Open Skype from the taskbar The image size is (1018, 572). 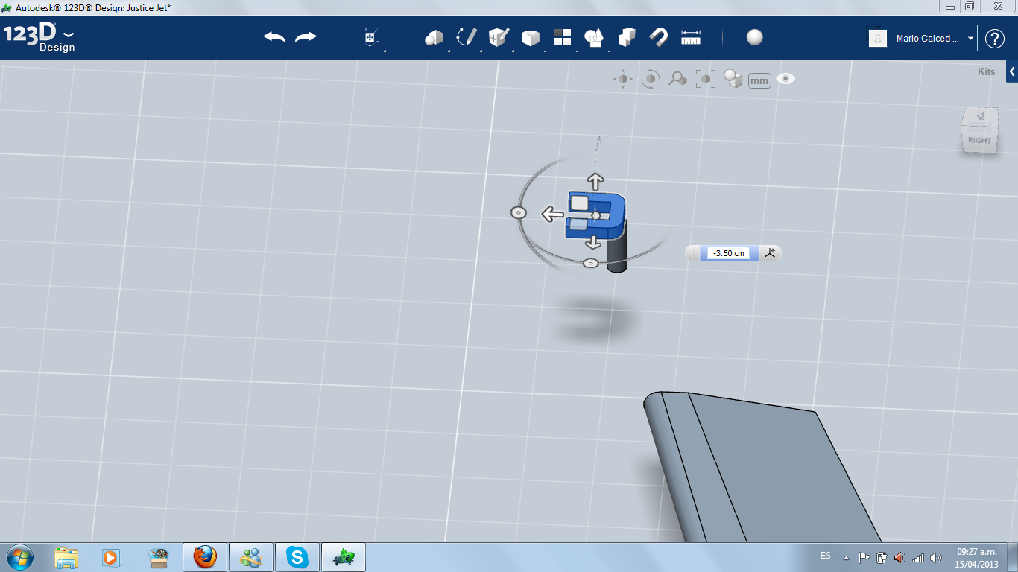point(297,557)
